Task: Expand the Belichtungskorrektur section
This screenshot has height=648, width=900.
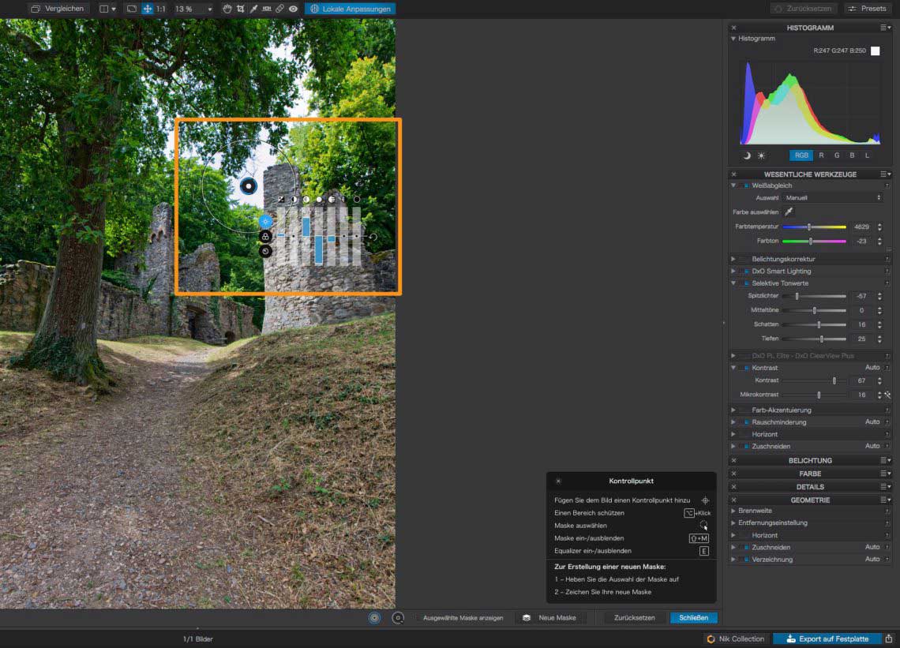Action: [x=733, y=259]
